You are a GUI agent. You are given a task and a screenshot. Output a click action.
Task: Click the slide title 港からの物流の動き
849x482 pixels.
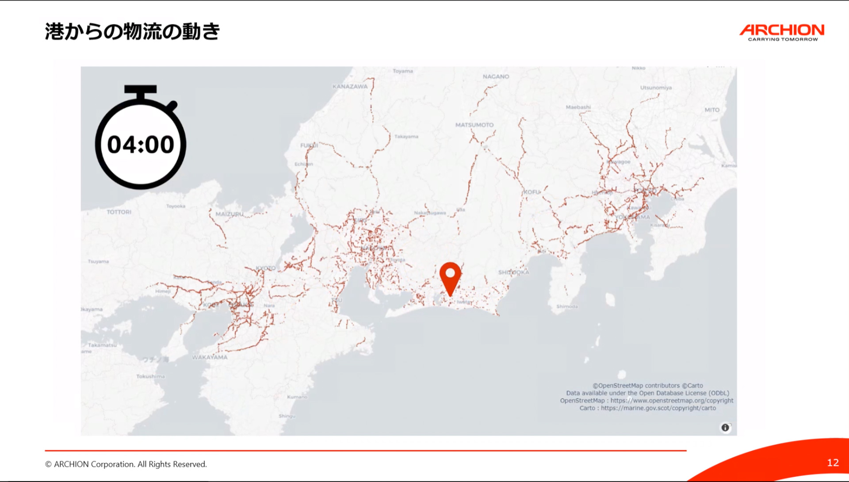132,31
